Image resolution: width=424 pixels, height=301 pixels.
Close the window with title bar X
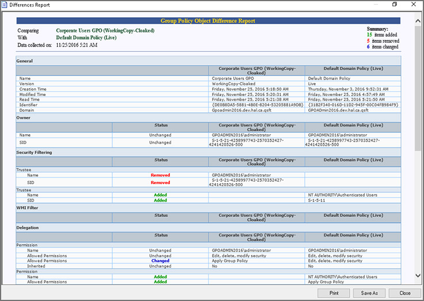pos(414,5)
